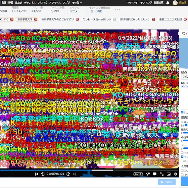Go to マイページ
This screenshot has width=188, height=188.
tap(132, 3)
